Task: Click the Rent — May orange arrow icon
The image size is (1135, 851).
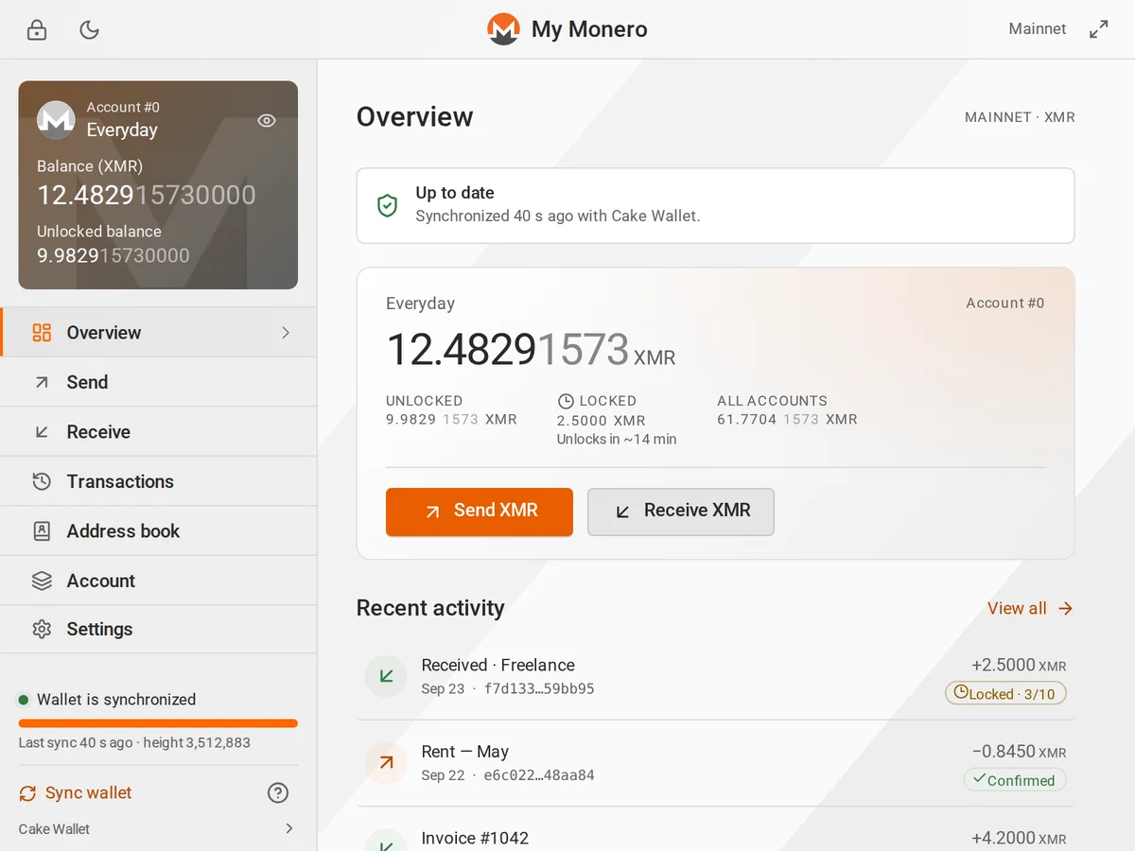Action: click(386, 762)
